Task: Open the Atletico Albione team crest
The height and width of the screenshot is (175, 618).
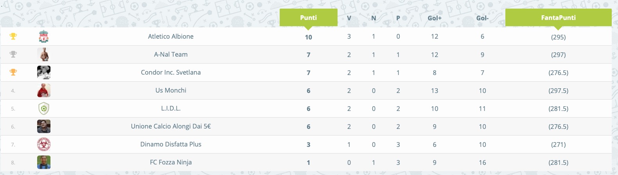Action: point(44,36)
